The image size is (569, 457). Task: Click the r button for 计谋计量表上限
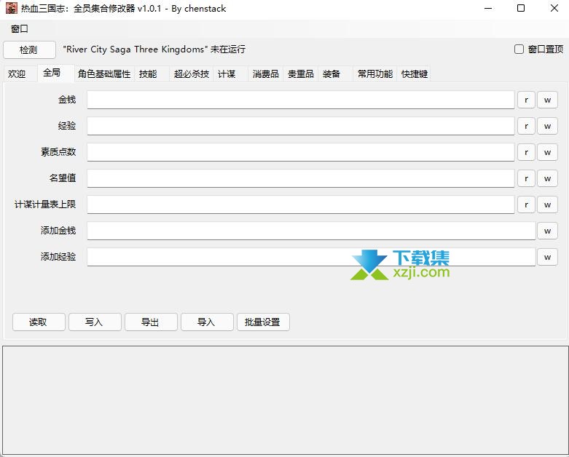pos(526,204)
